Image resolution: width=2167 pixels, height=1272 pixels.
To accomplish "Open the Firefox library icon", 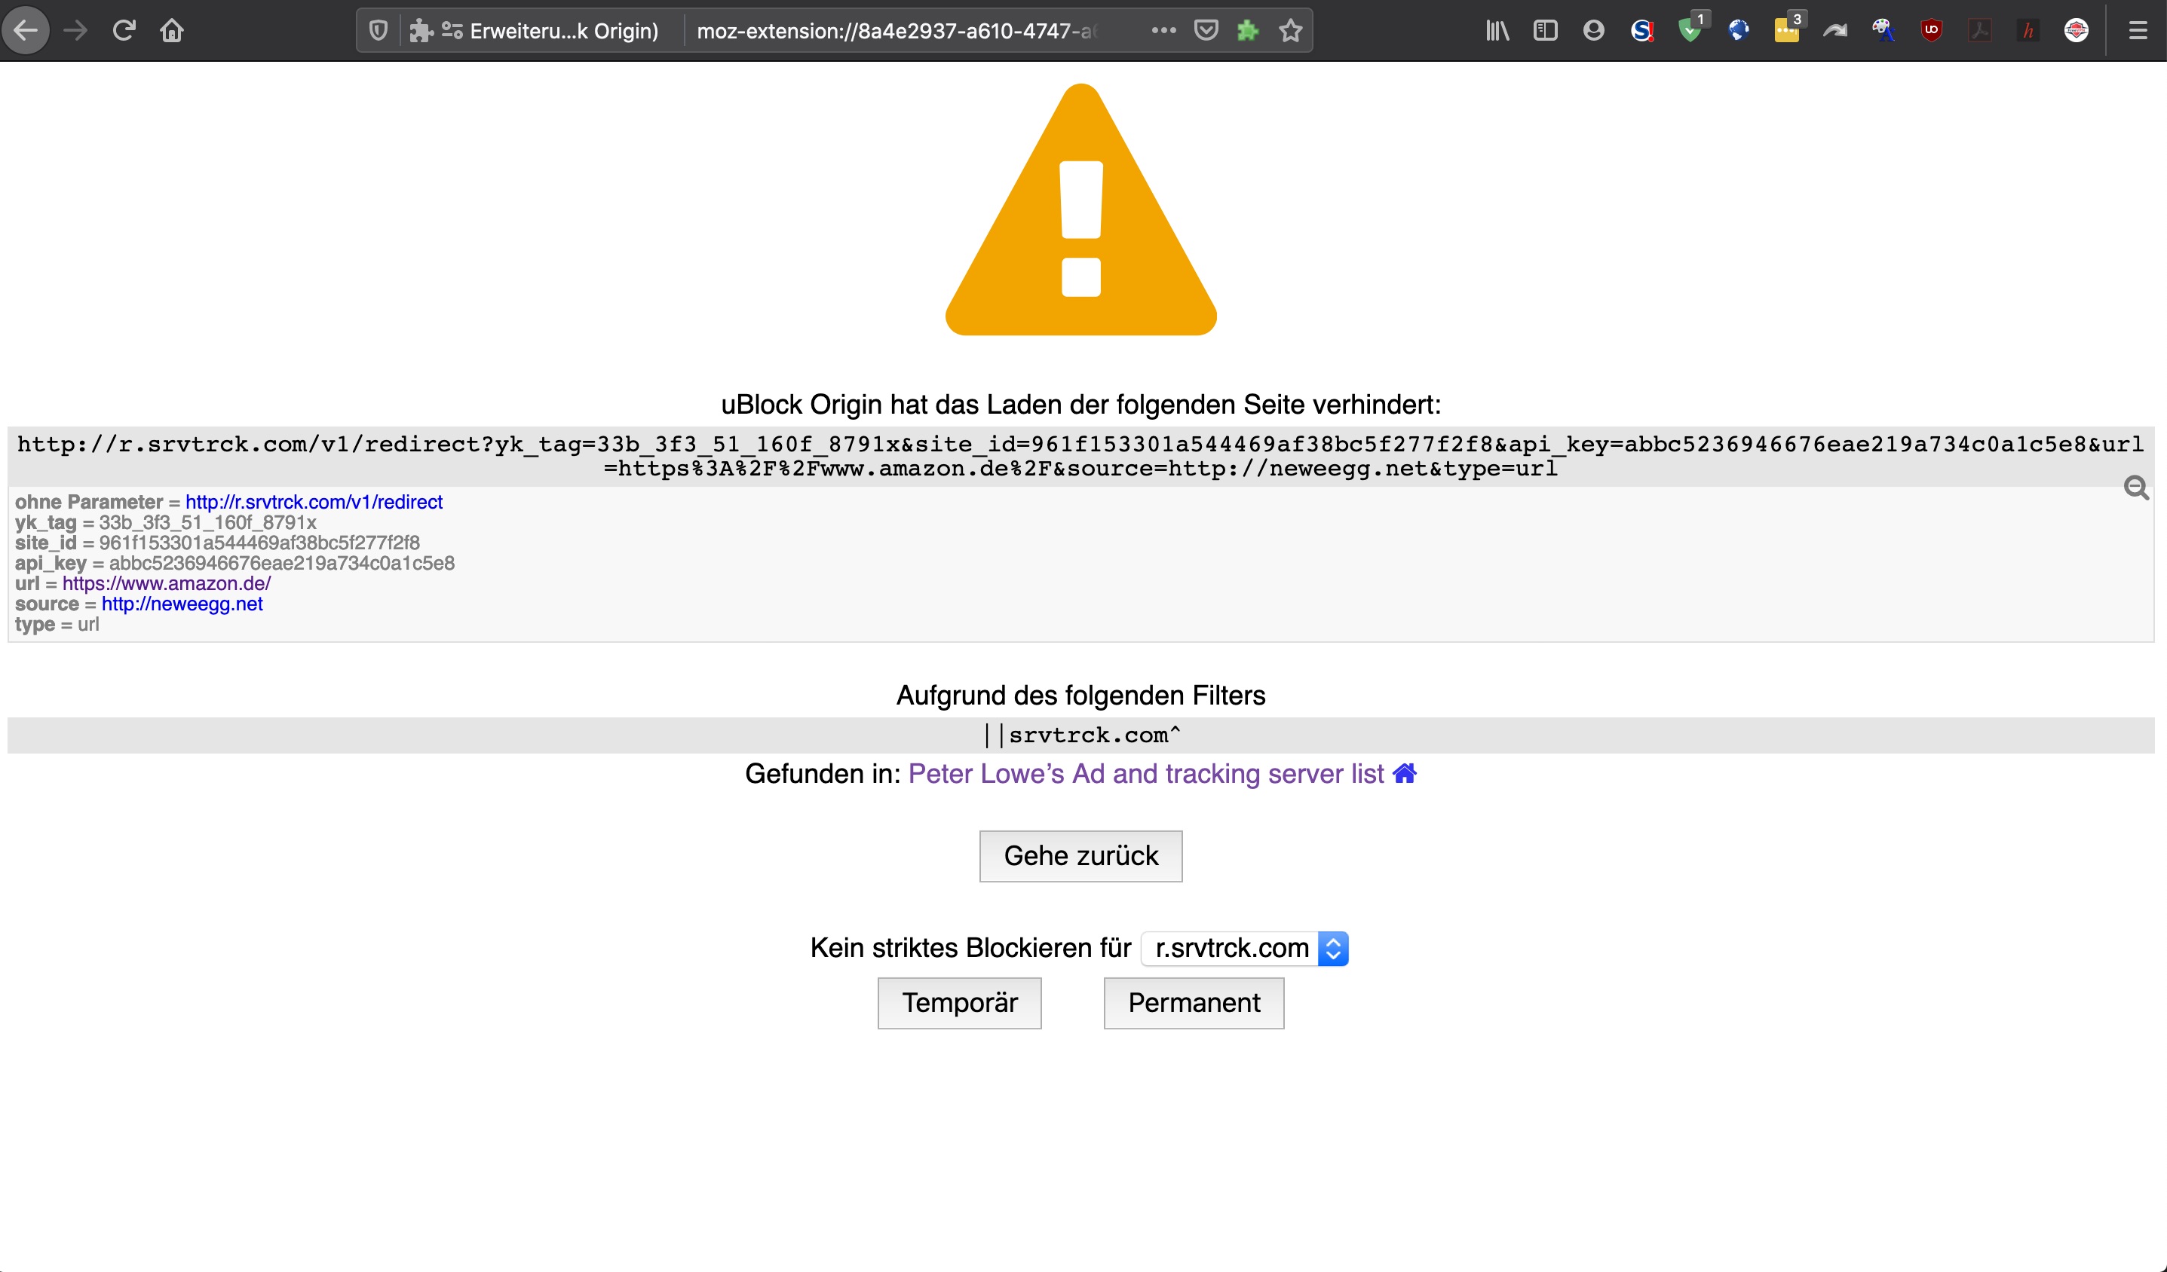I will [1497, 31].
